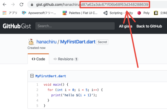Image resolution: width=167 pixels, height=110 pixels.
Task: Open the Scripting Unity bookmark
Action: coord(118,13)
